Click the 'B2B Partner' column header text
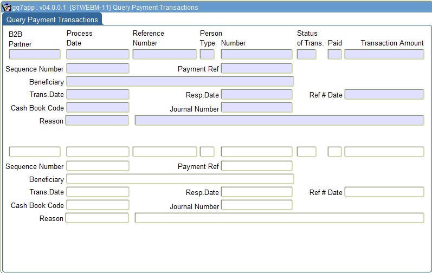This screenshot has height=273, width=432. [x=20, y=39]
